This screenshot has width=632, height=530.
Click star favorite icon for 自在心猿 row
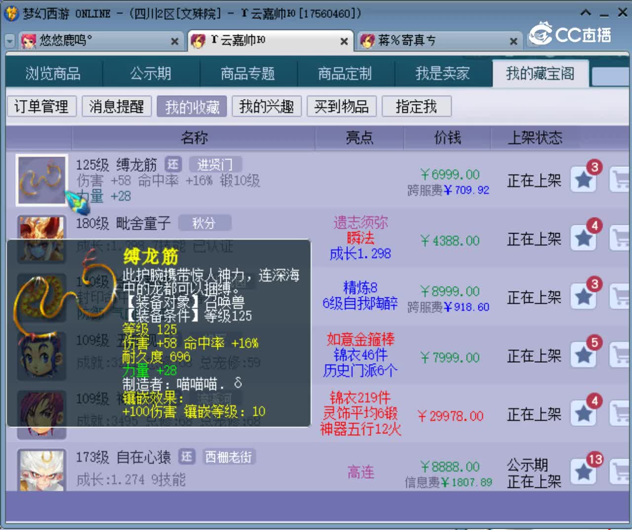click(x=584, y=472)
